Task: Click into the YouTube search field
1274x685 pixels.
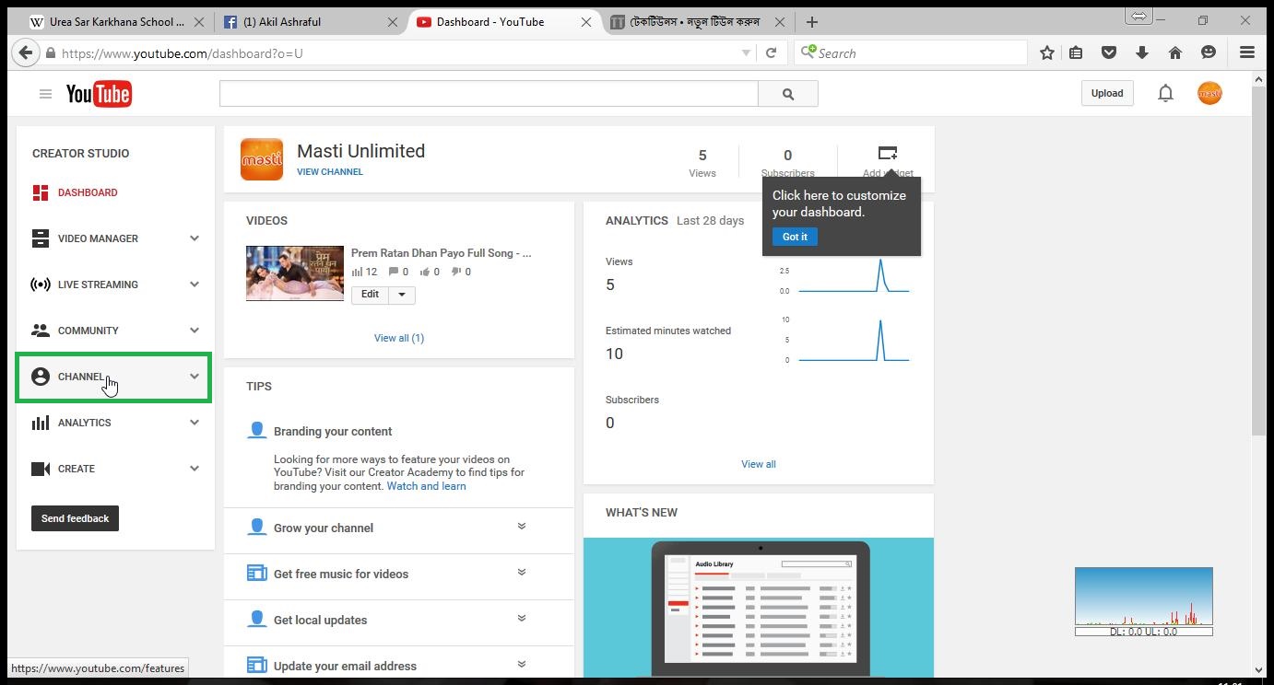Action: point(489,94)
